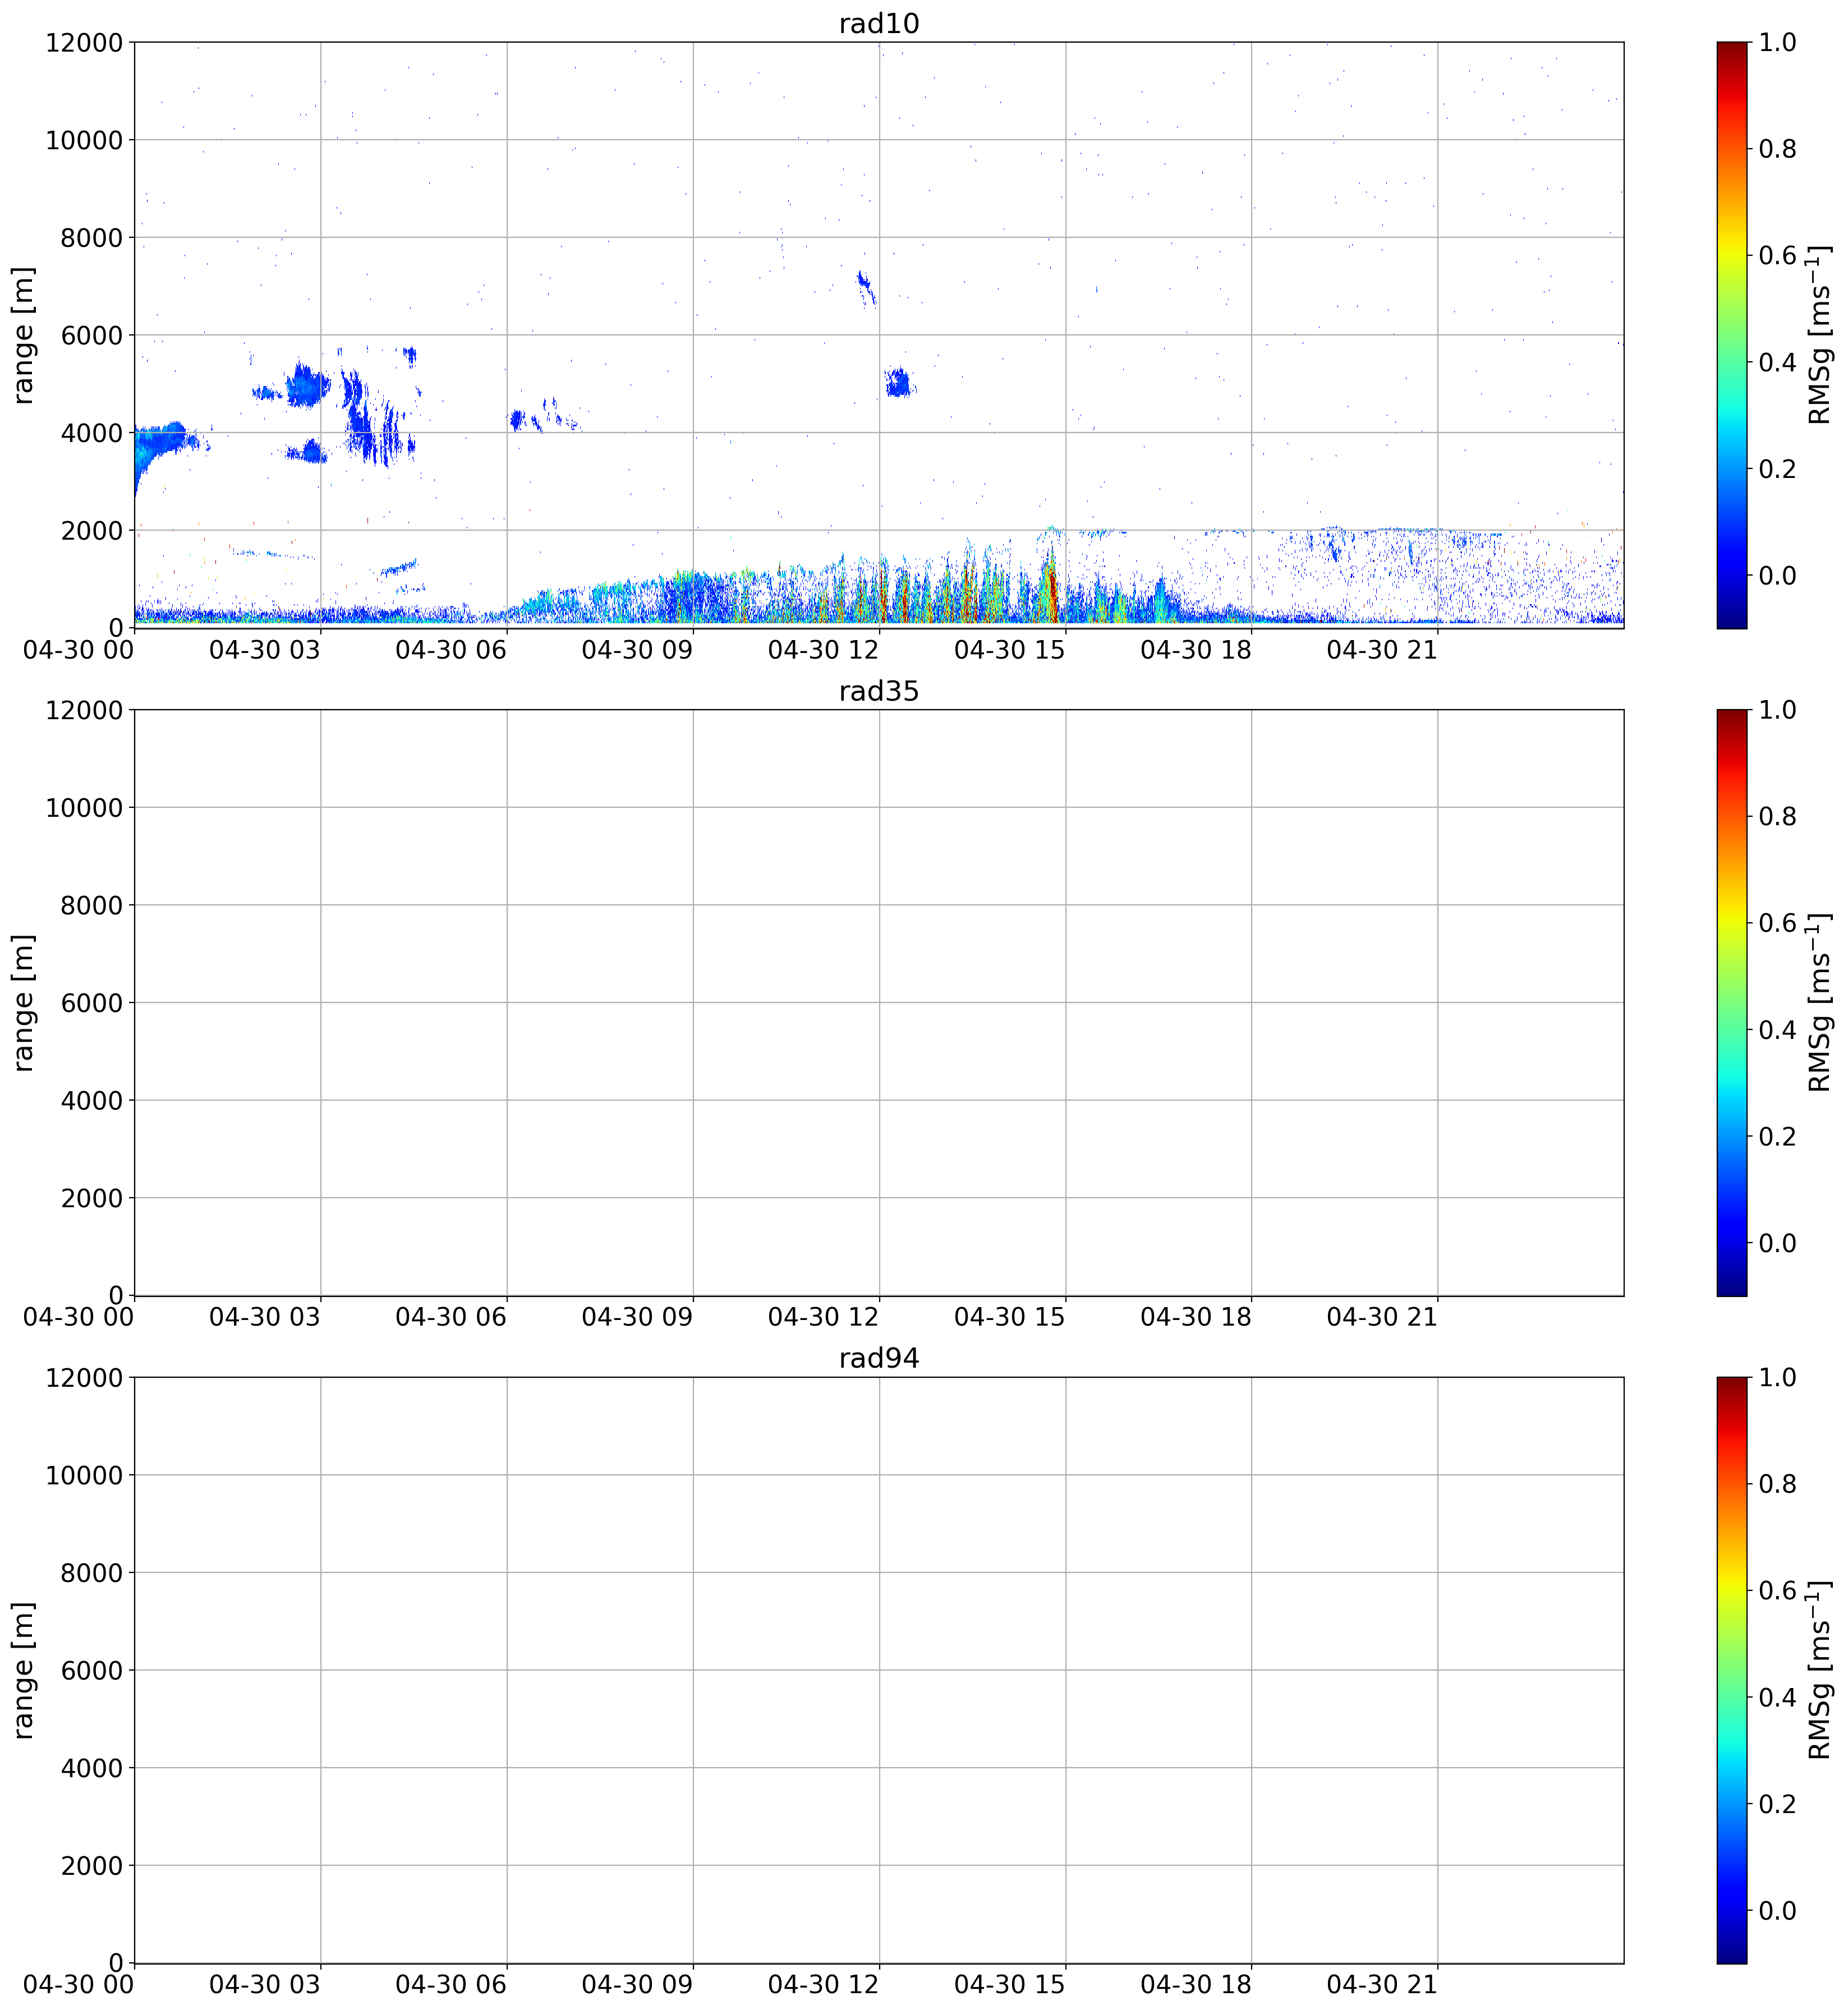Select the rad94 colorbar gradient
1848x2010 pixels.
click(1732, 1670)
